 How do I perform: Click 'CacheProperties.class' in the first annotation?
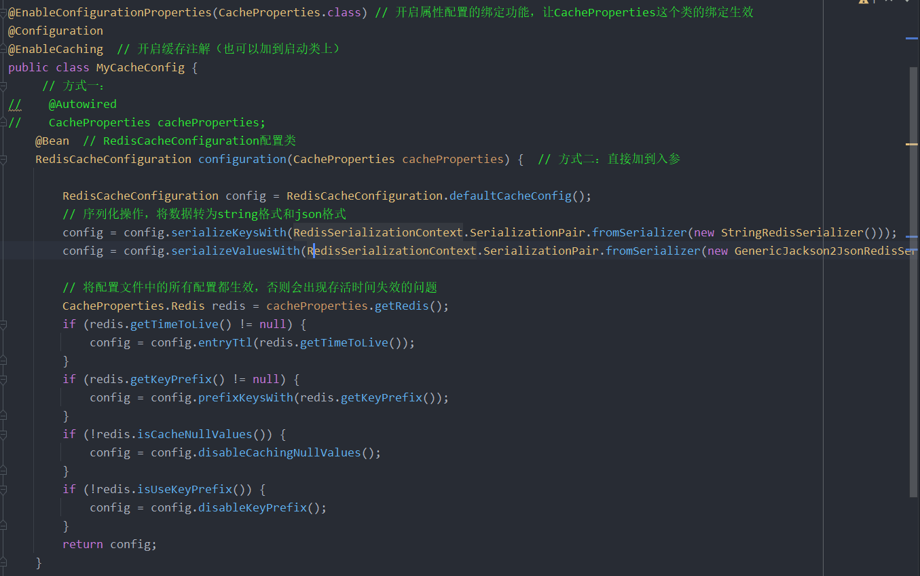pos(290,12)
